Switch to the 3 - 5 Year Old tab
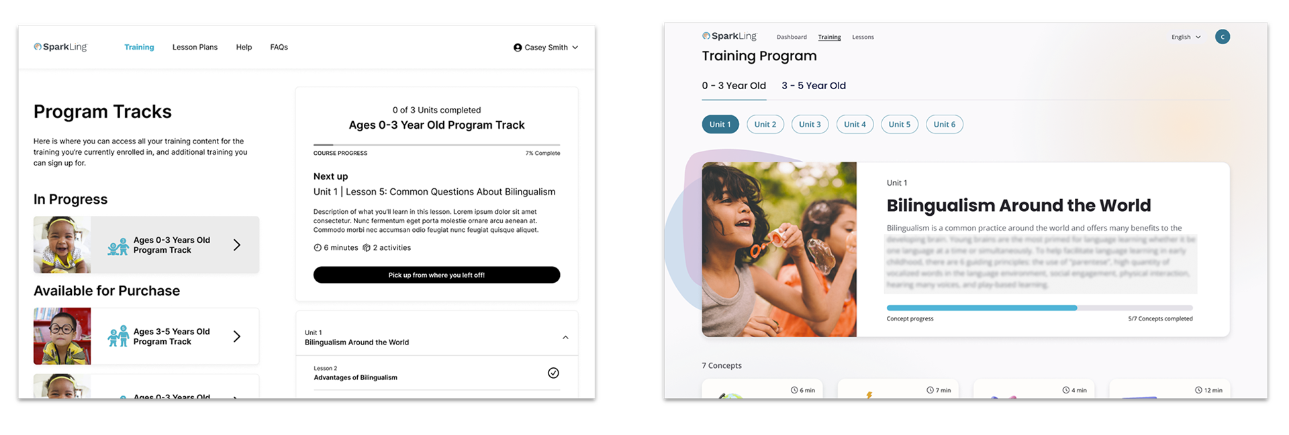 (x=814, y=86)
